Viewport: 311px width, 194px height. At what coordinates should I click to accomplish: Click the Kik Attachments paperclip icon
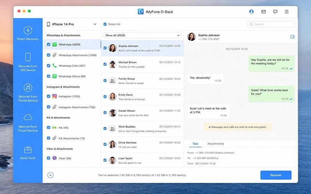click(x=54, y=138)
